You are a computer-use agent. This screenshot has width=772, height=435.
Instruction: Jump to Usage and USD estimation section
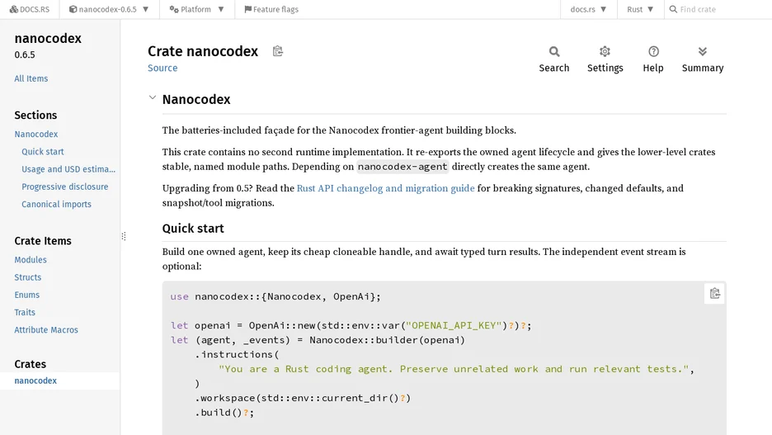[x=68, y=169]
